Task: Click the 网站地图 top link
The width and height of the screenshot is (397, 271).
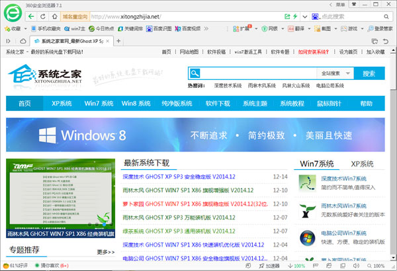Action: pyautogui.click(x=189, y=52)
